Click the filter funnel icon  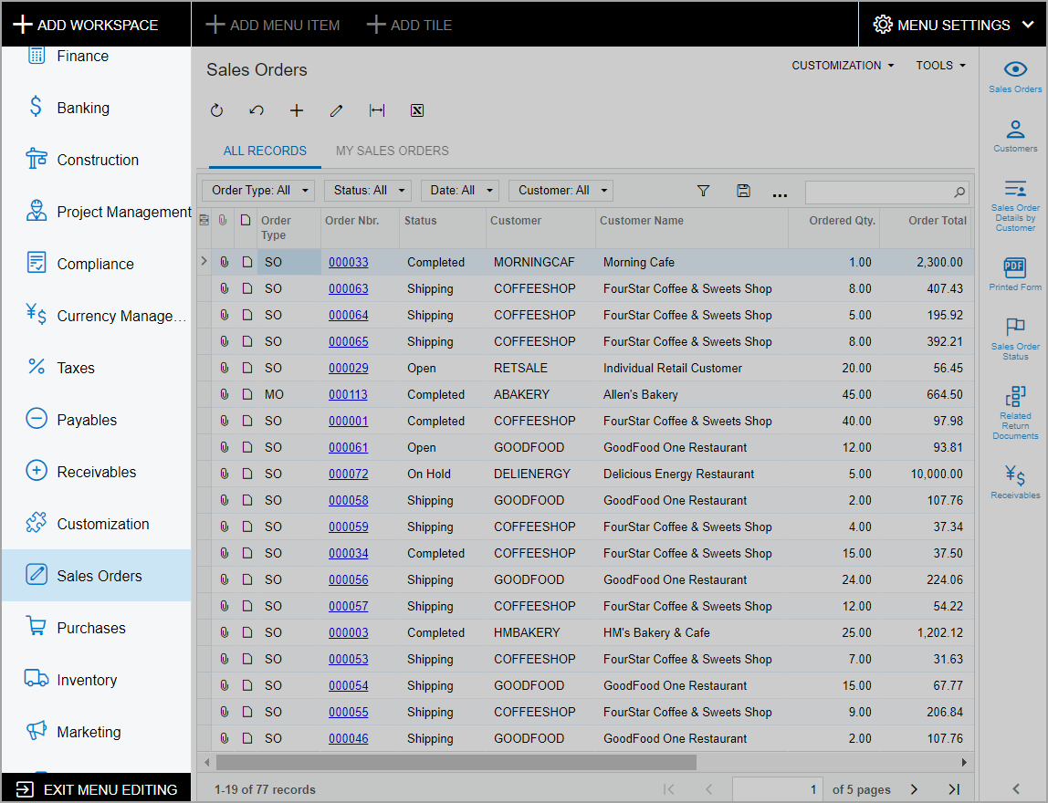(x=703, y=191)
